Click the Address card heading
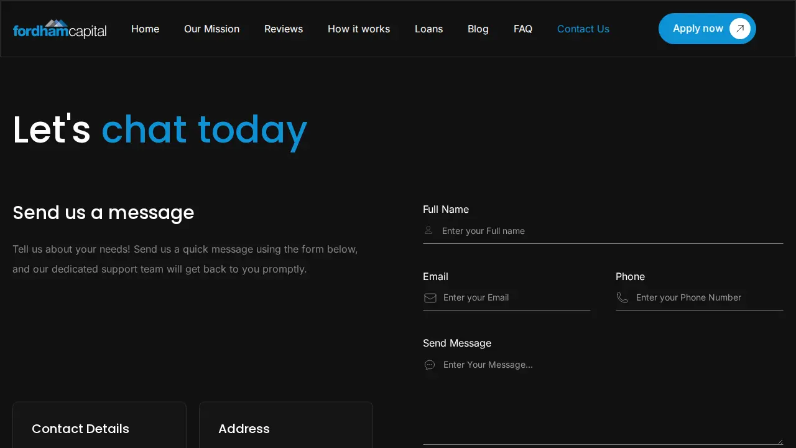Screen dimensions: 796x448 [x=244, y=429]
